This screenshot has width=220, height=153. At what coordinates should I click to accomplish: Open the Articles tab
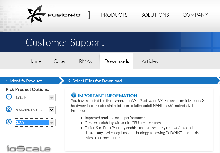pyautogui.click(x=150, y=61)
